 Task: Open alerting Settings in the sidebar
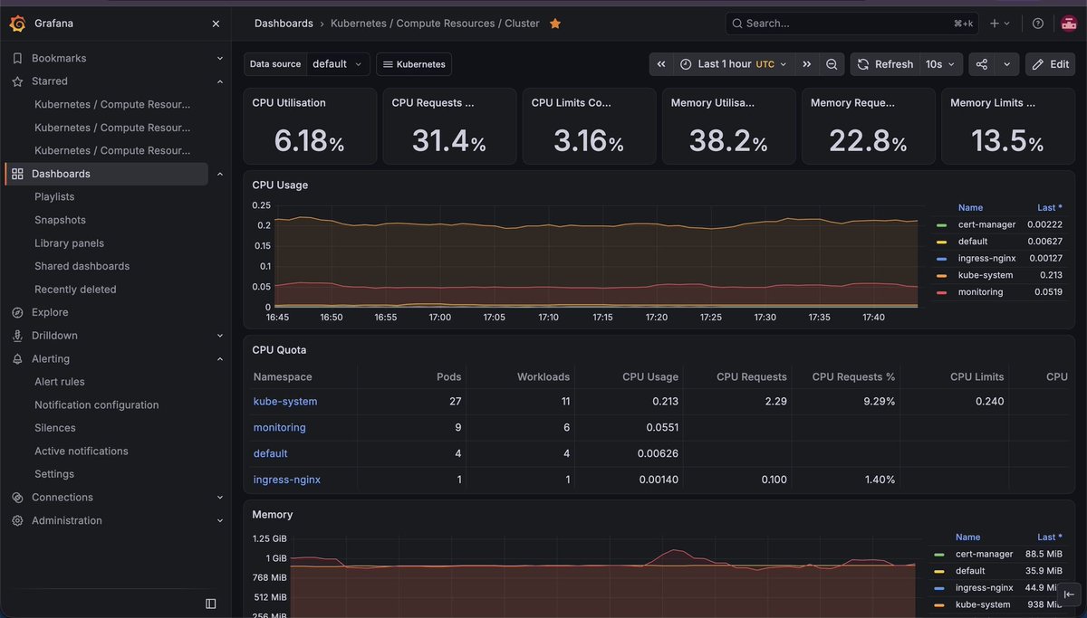click(x=54, y=474)
